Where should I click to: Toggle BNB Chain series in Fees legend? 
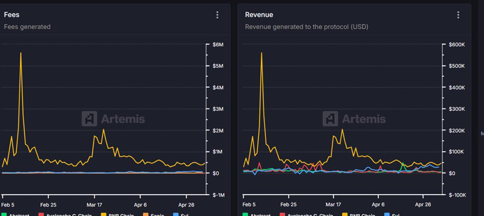[117, 215]
